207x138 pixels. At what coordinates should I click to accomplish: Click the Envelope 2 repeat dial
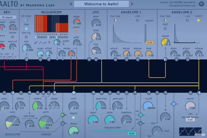(x=166, y=42)
